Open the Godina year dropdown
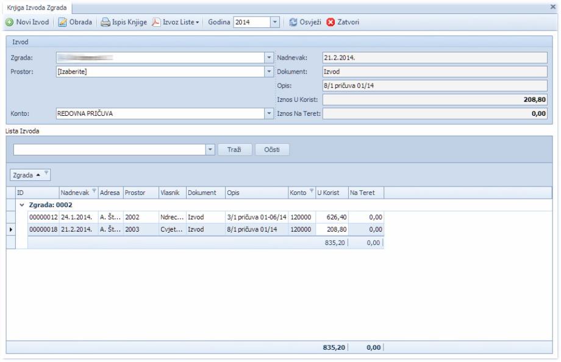 274,22
